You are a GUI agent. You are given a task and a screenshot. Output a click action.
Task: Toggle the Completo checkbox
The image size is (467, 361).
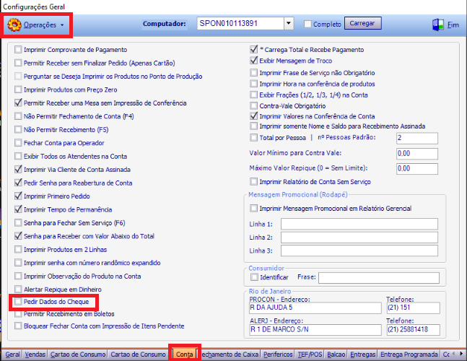307,24
